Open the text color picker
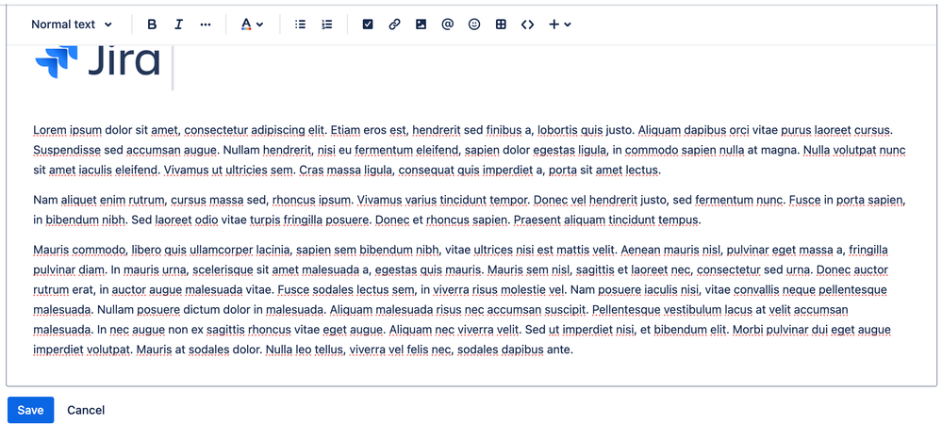The image size is (942, 440). (253, 24)
